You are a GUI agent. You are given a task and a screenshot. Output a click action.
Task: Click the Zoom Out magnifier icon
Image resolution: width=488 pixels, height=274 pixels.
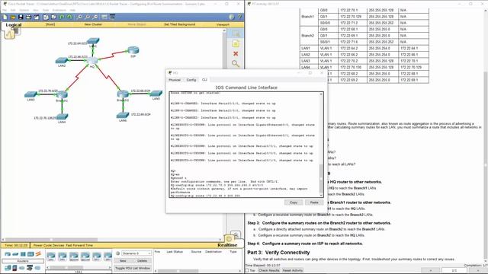[95, 17]
